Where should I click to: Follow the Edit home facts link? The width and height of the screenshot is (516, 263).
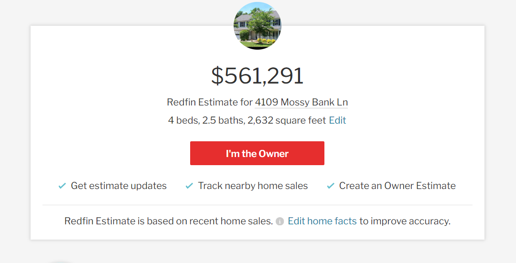point(322,221)
